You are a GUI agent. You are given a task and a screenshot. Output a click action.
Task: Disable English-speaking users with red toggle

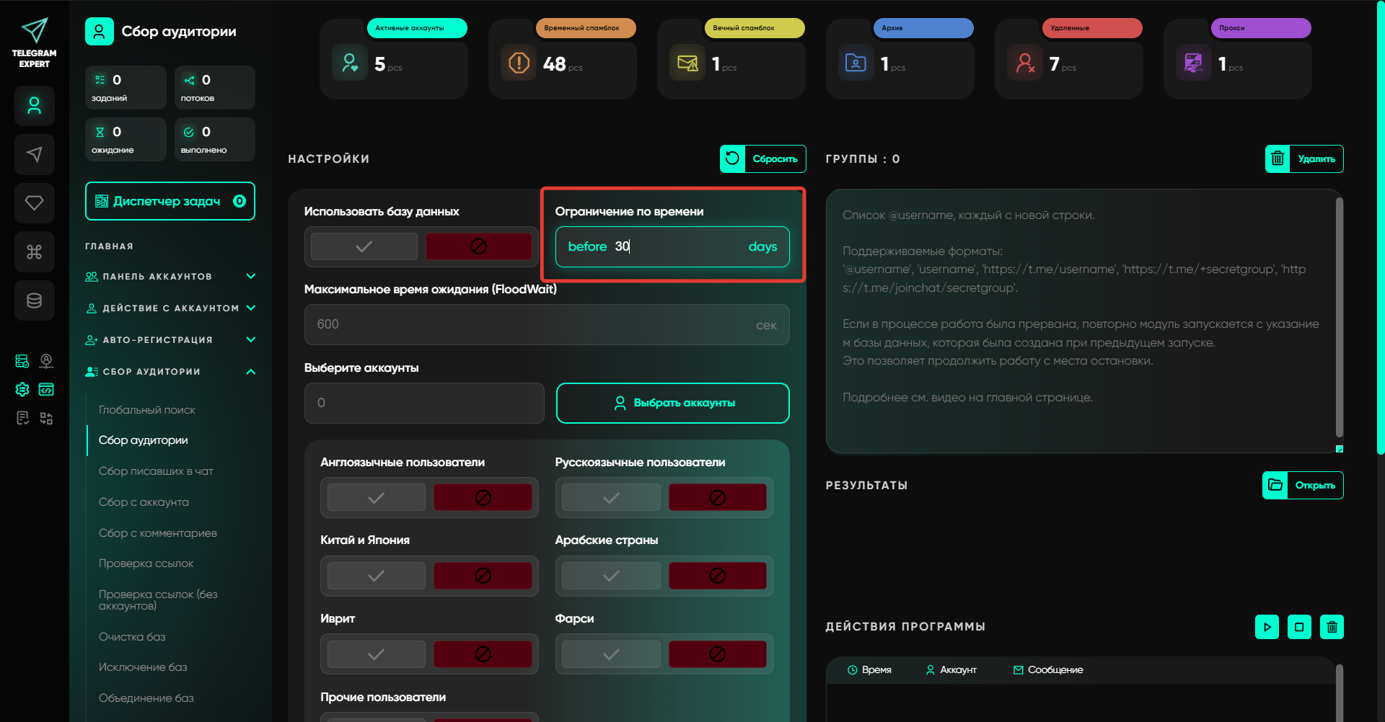pyautogui.click(x=483, y=498)
